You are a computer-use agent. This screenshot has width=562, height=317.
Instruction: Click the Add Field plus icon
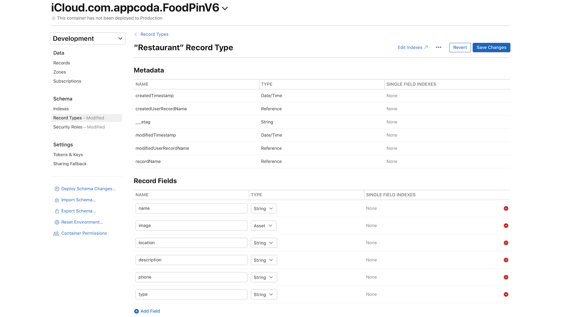click(136, 311)
